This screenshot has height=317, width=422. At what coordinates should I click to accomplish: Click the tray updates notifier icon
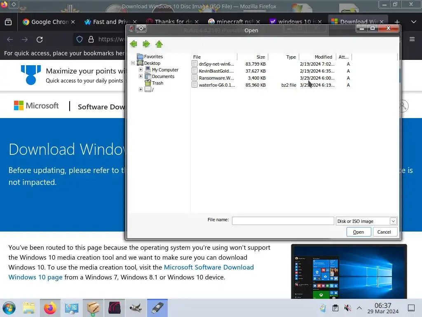click(x=323, y=308)
